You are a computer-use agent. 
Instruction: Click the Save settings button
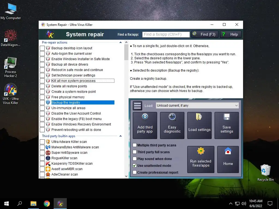226,125
